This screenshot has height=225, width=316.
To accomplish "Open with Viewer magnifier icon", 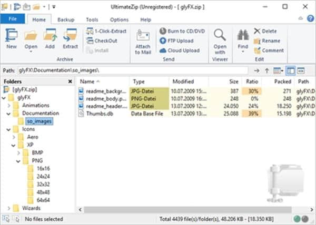I will (220, 36).
